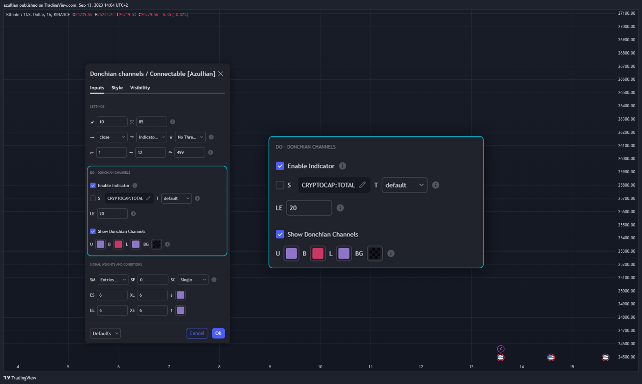Viewport: 642px width, 384px height.
Task: Open the Style tab
Action: (117, 88)
